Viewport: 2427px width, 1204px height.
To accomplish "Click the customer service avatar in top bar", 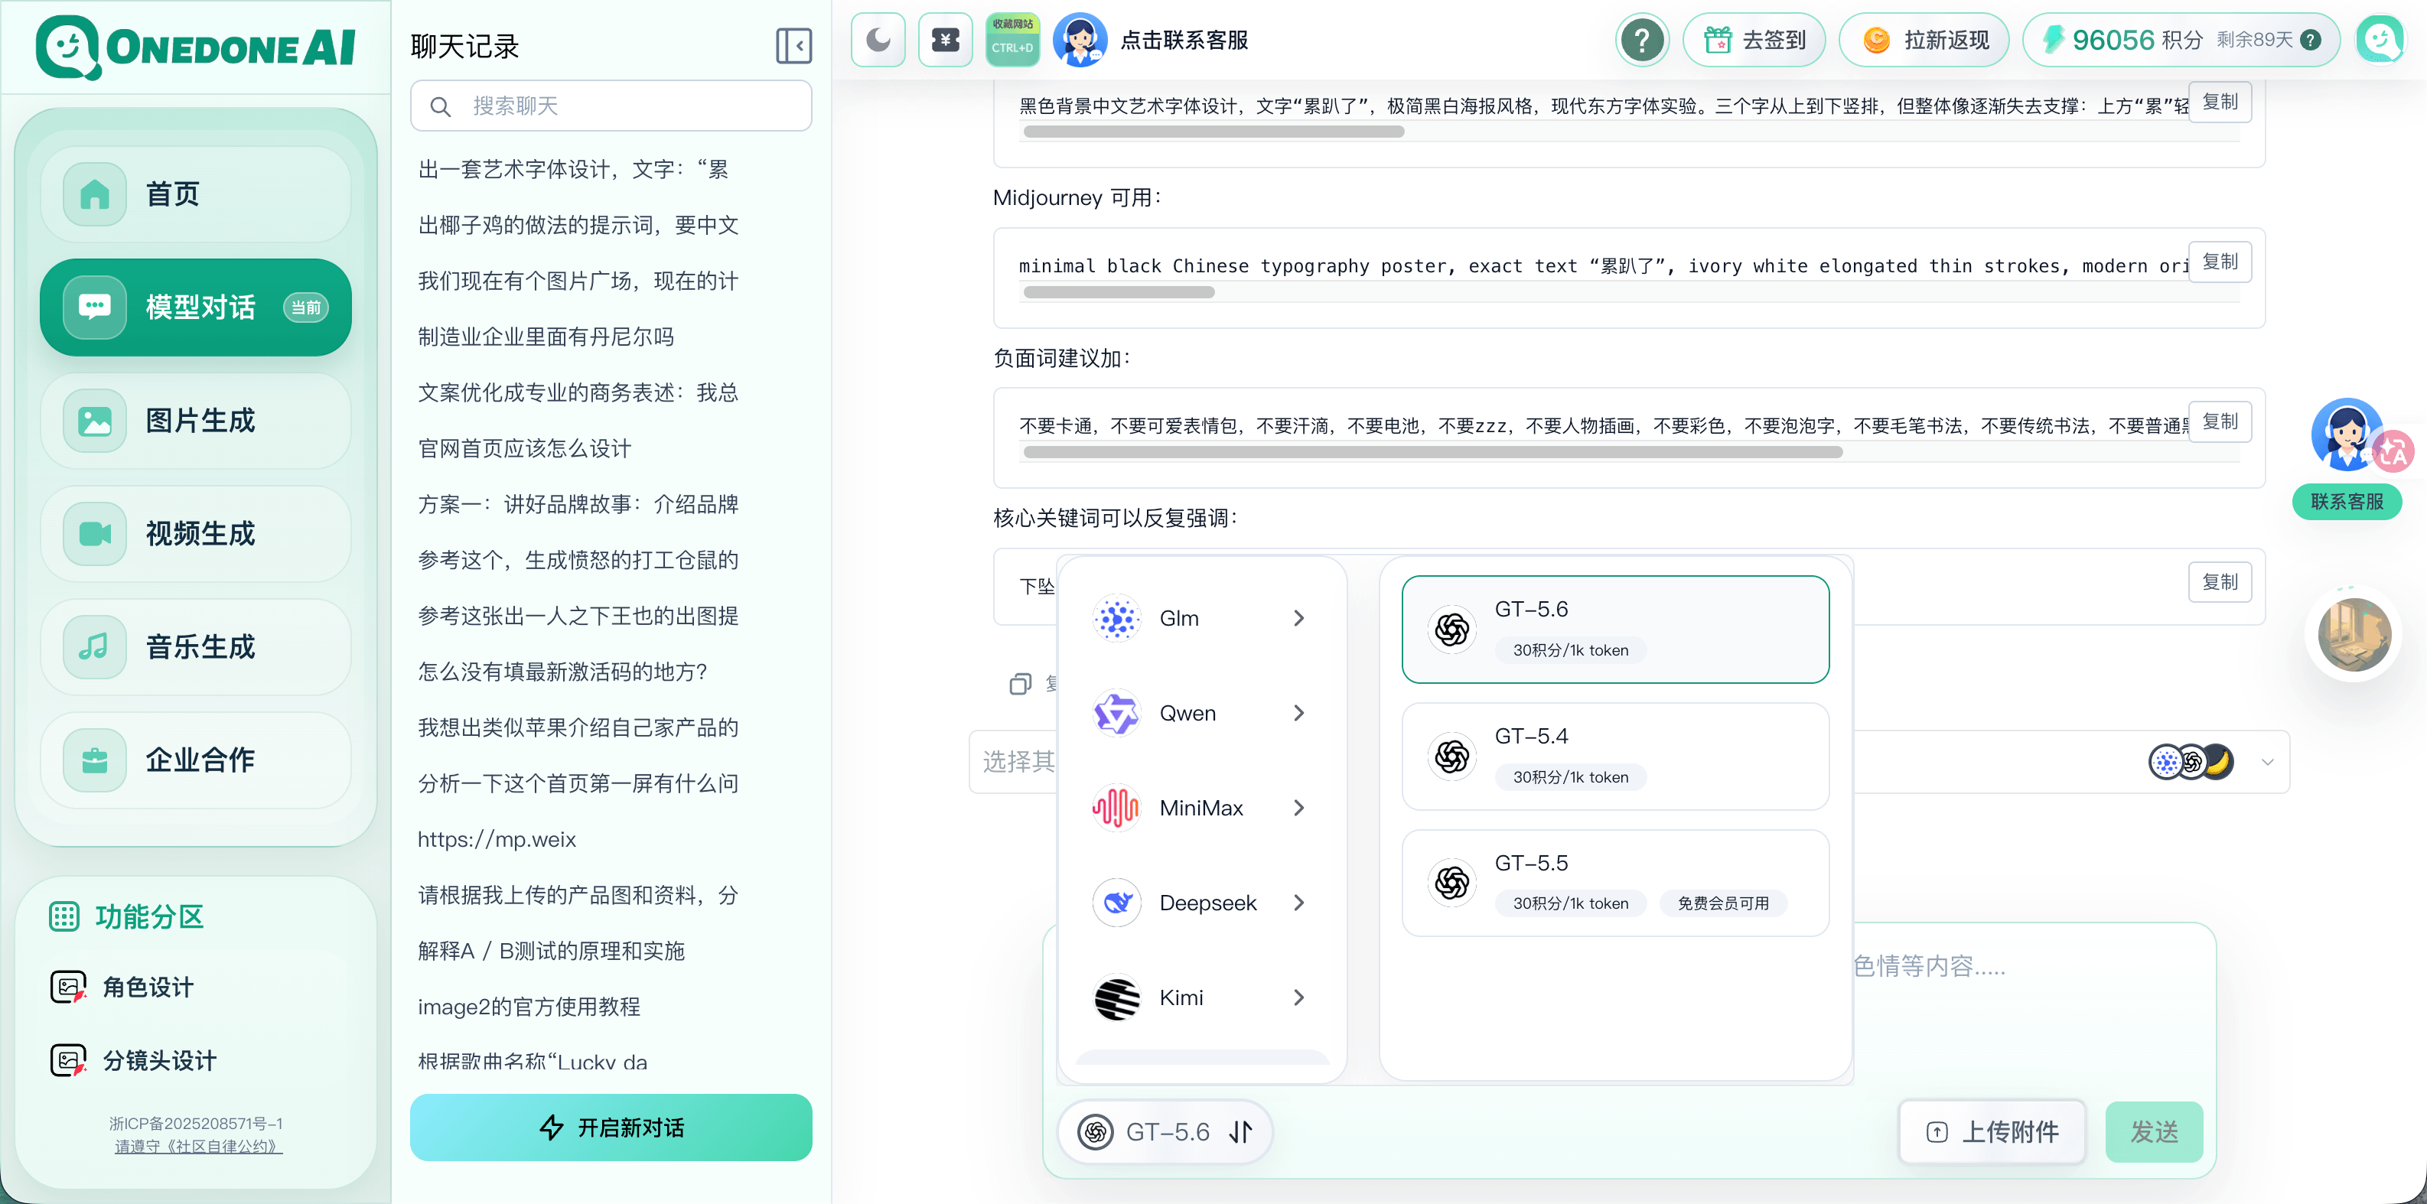I will point(1079,40).
